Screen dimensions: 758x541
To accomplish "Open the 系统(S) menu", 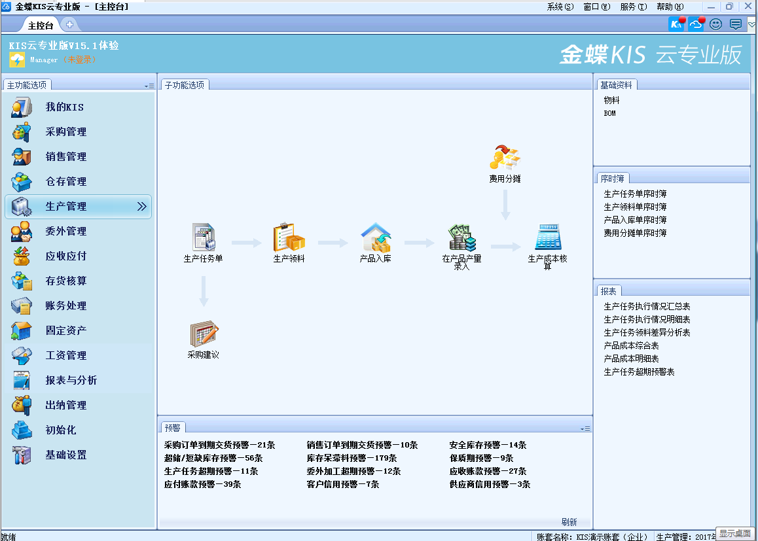I will 560,7.
